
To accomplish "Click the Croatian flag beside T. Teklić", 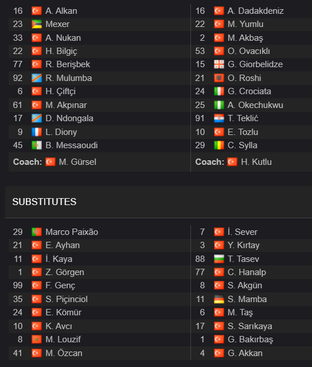I will click(219, 118).
